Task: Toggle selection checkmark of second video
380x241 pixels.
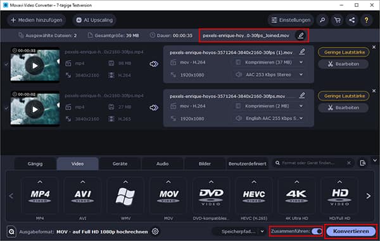Action: (x=6, y=108)
